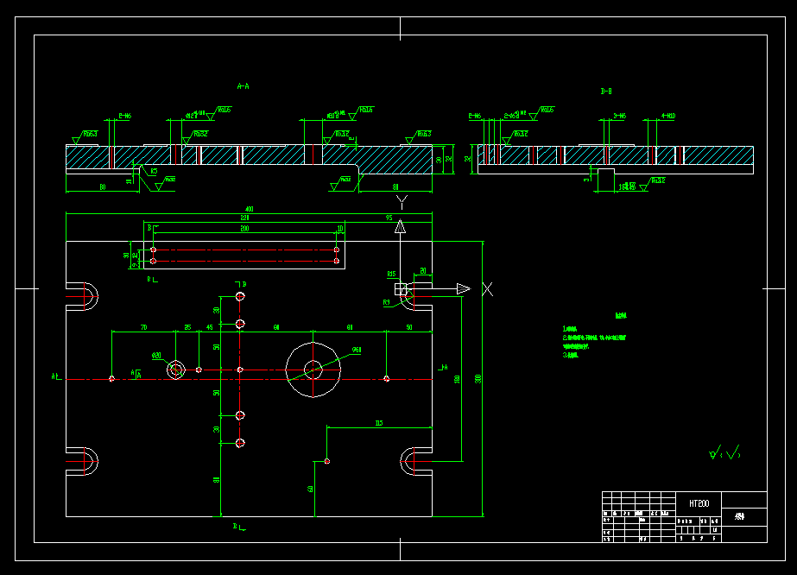
Task: Click the Y axis arrowhead
Action: click(x=401, y=227)
